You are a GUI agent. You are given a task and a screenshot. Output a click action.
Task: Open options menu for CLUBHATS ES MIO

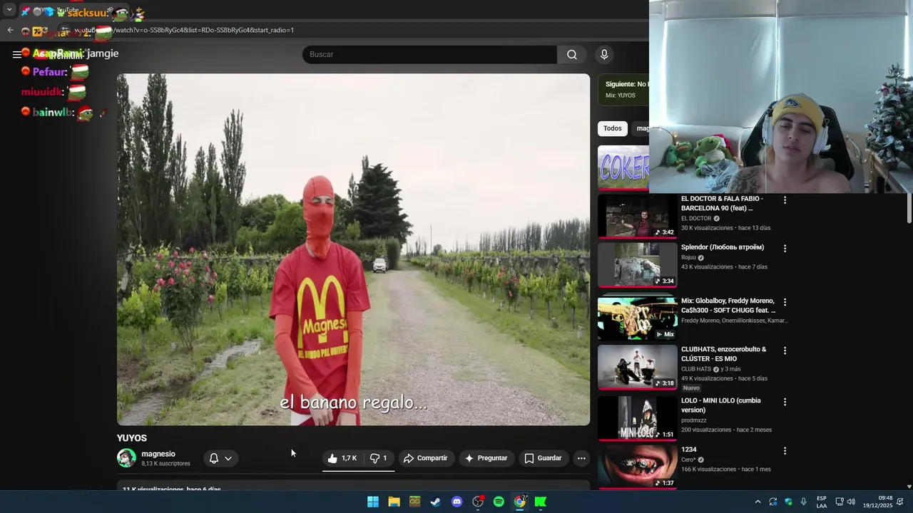pos(785,351)
